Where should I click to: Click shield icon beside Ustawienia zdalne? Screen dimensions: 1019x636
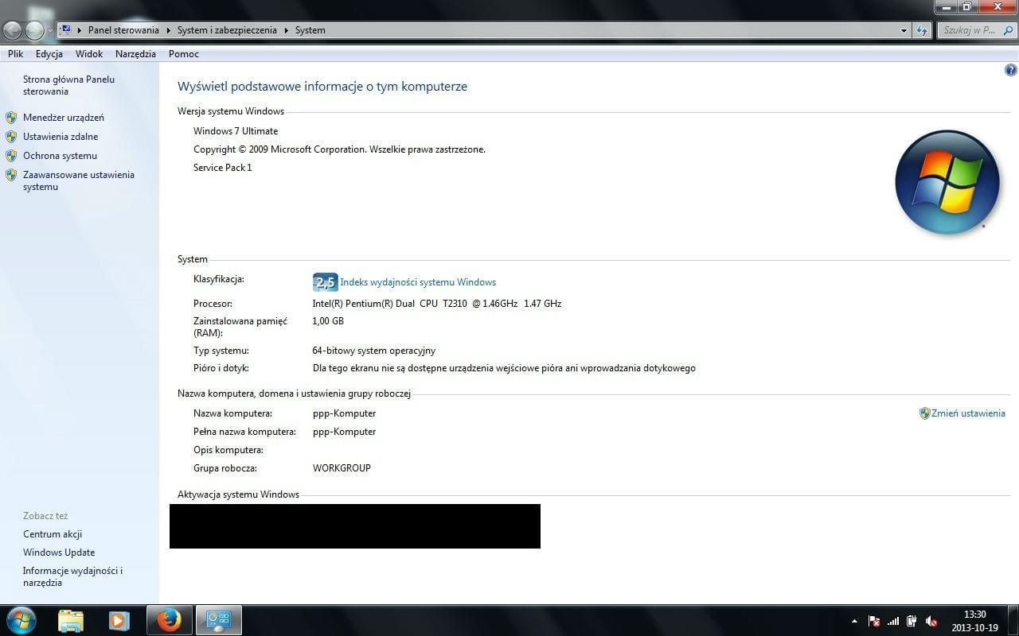11,137
